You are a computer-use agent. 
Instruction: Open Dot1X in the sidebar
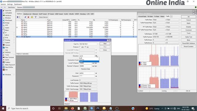(7, 60)
